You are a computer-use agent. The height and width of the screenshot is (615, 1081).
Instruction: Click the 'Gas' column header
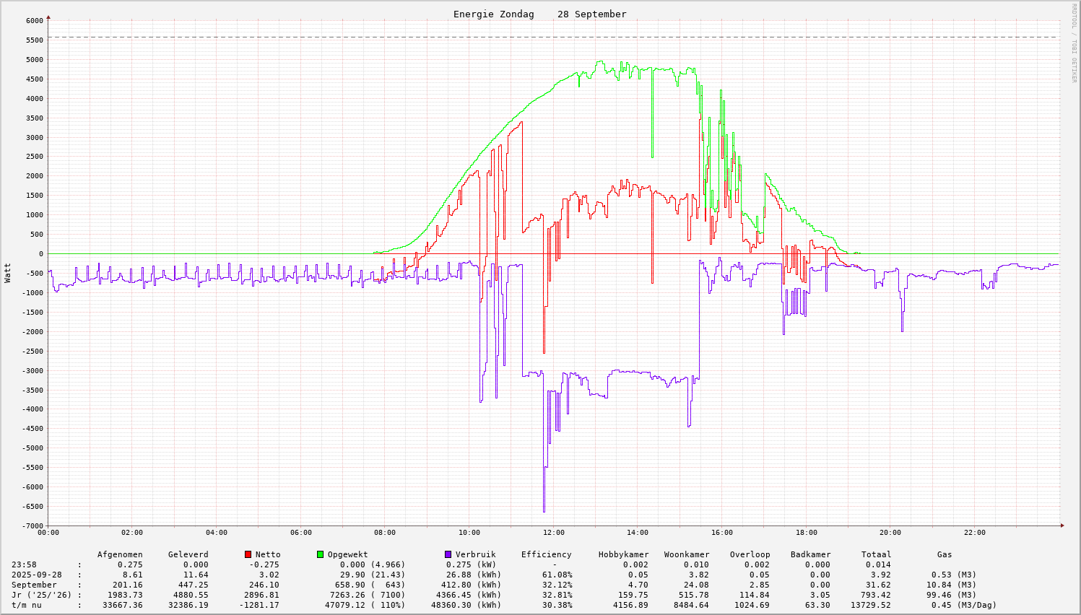point(945,554)
